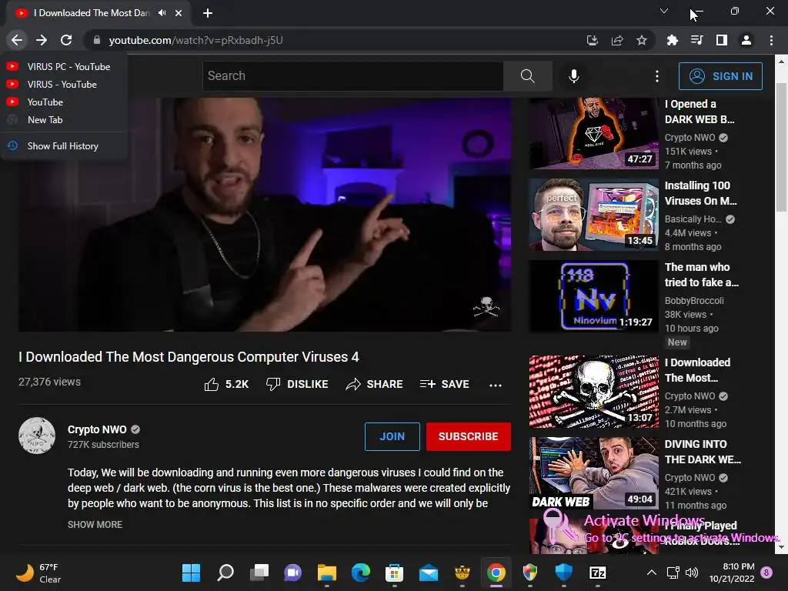
Task: Expand description with SHOW MORE
Action: [95, 524]
